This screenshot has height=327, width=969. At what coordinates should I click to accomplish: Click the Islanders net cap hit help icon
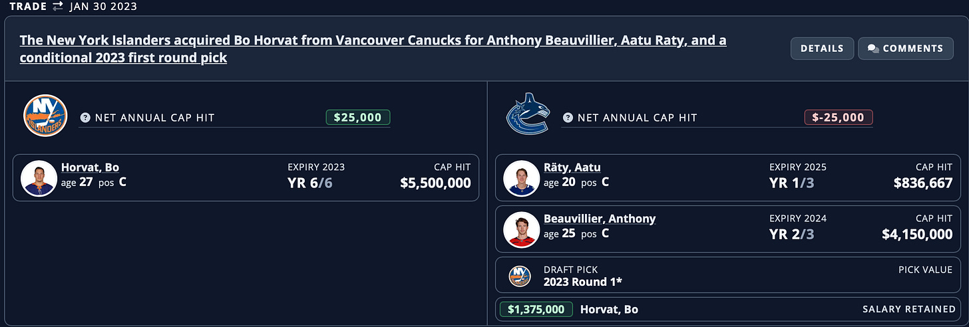[85, 118]
